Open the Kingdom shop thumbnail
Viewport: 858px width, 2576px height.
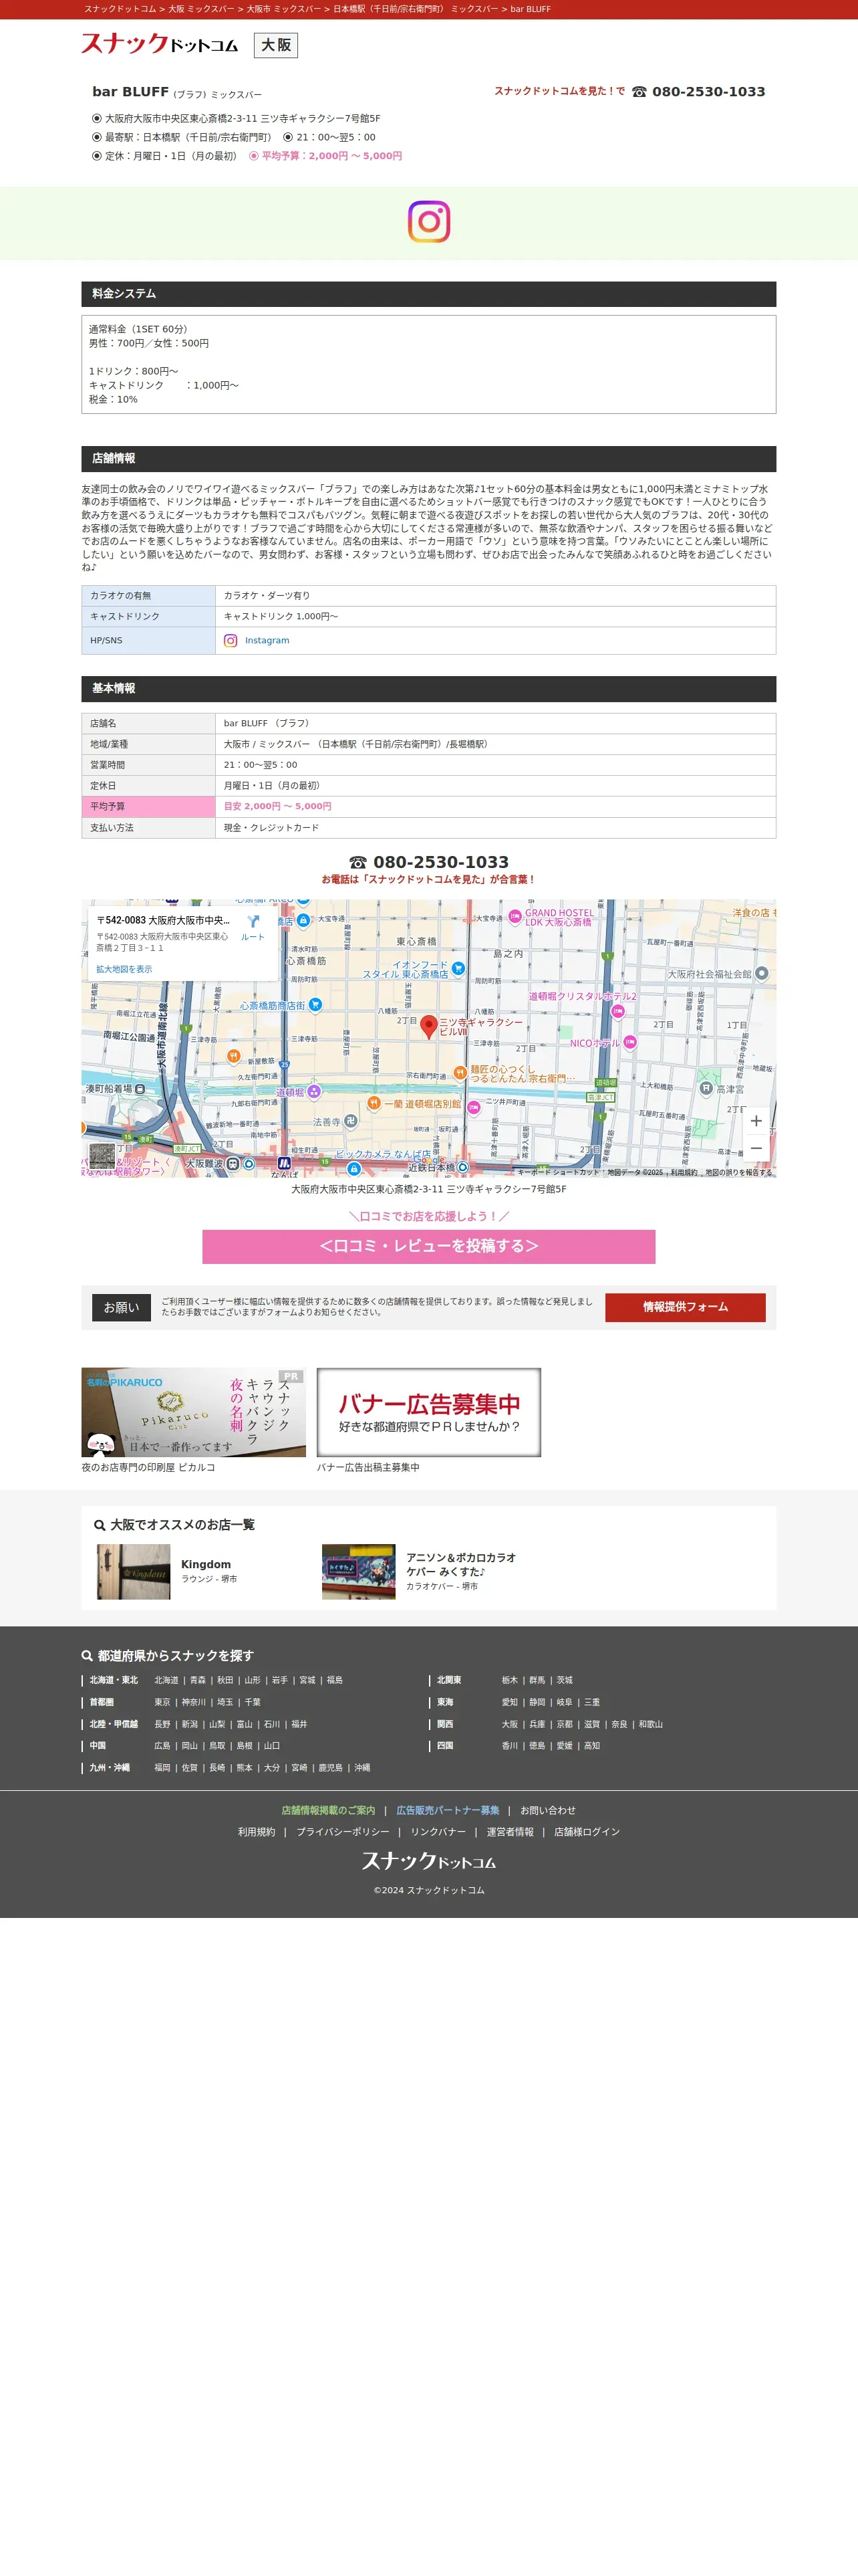134,1571
